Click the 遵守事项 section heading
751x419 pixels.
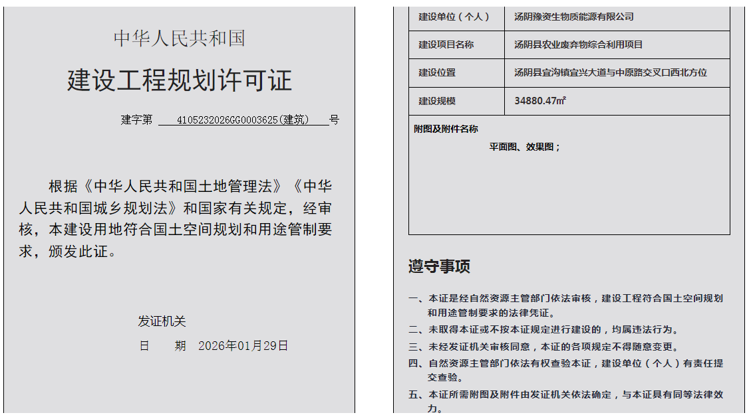coord(439,267)
